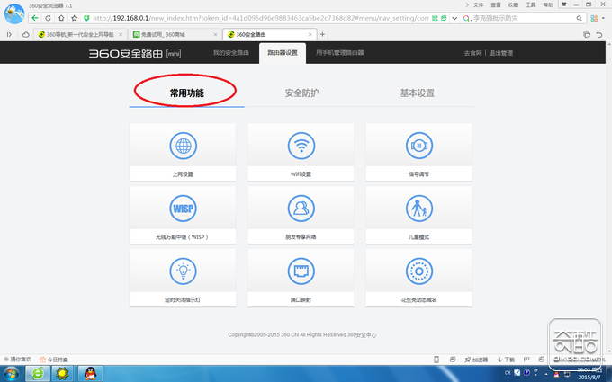The width and height of the screenshot is (612, 382).
Task: Open the 文件 File menu
Action: coord(478,5)
